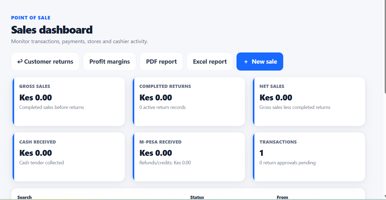Download the PDF report
Screen dimensions: 386x200
tap(161, 62)
